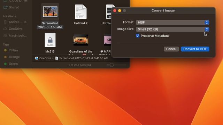223x125 pixels.
Task: Click the Guardians of the file name label
Action: 80,51
